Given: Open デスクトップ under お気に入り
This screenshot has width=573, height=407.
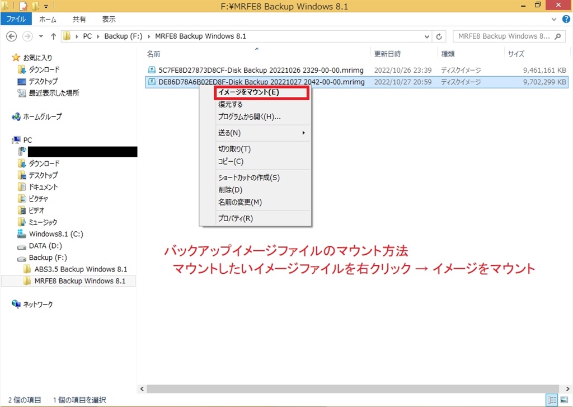Looking at the screenshot, I should click(x=43, y=81).
